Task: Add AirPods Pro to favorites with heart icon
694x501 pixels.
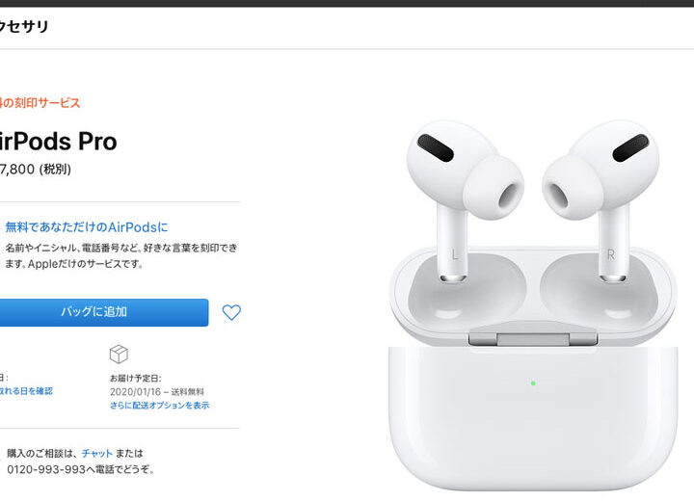Action: 231,312
